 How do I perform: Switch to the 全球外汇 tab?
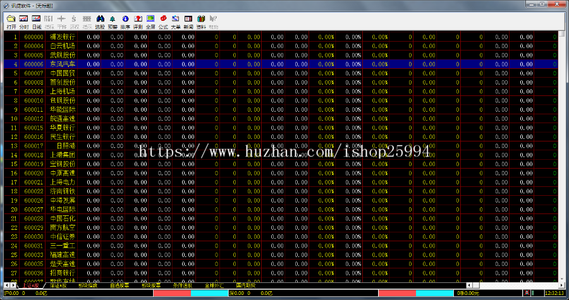[214, 285]
